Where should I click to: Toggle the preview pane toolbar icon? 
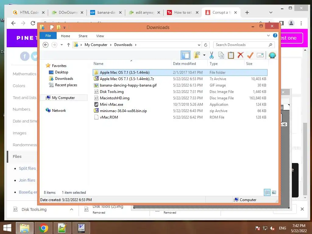(x=186, y=55)
